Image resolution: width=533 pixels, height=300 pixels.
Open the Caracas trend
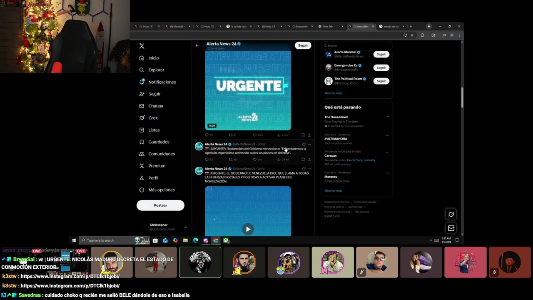pos(330,156)
